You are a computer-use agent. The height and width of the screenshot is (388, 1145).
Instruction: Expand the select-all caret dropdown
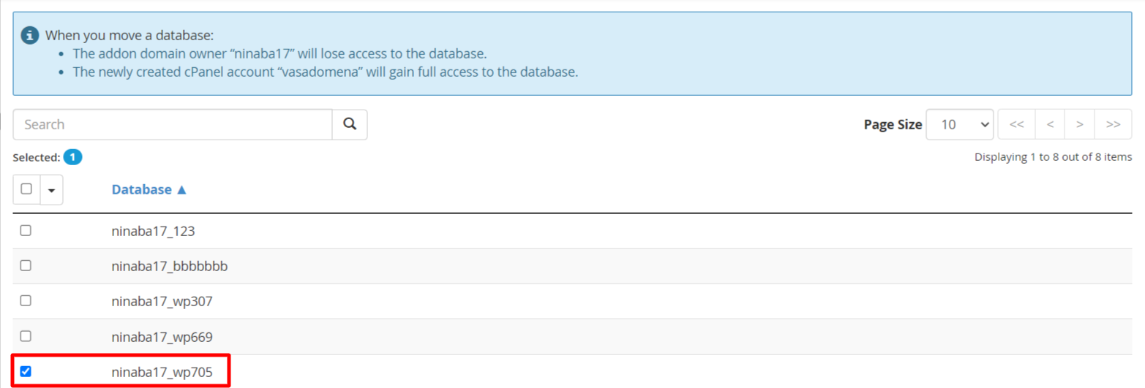(51, 189)
